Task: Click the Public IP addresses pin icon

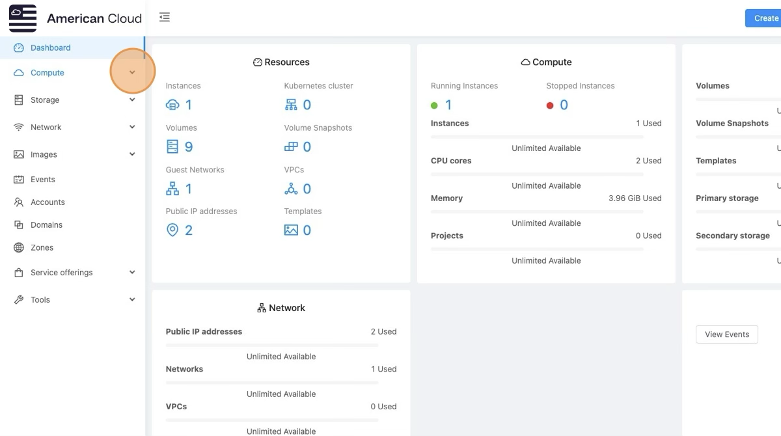Action: click(x=172, y=230)
